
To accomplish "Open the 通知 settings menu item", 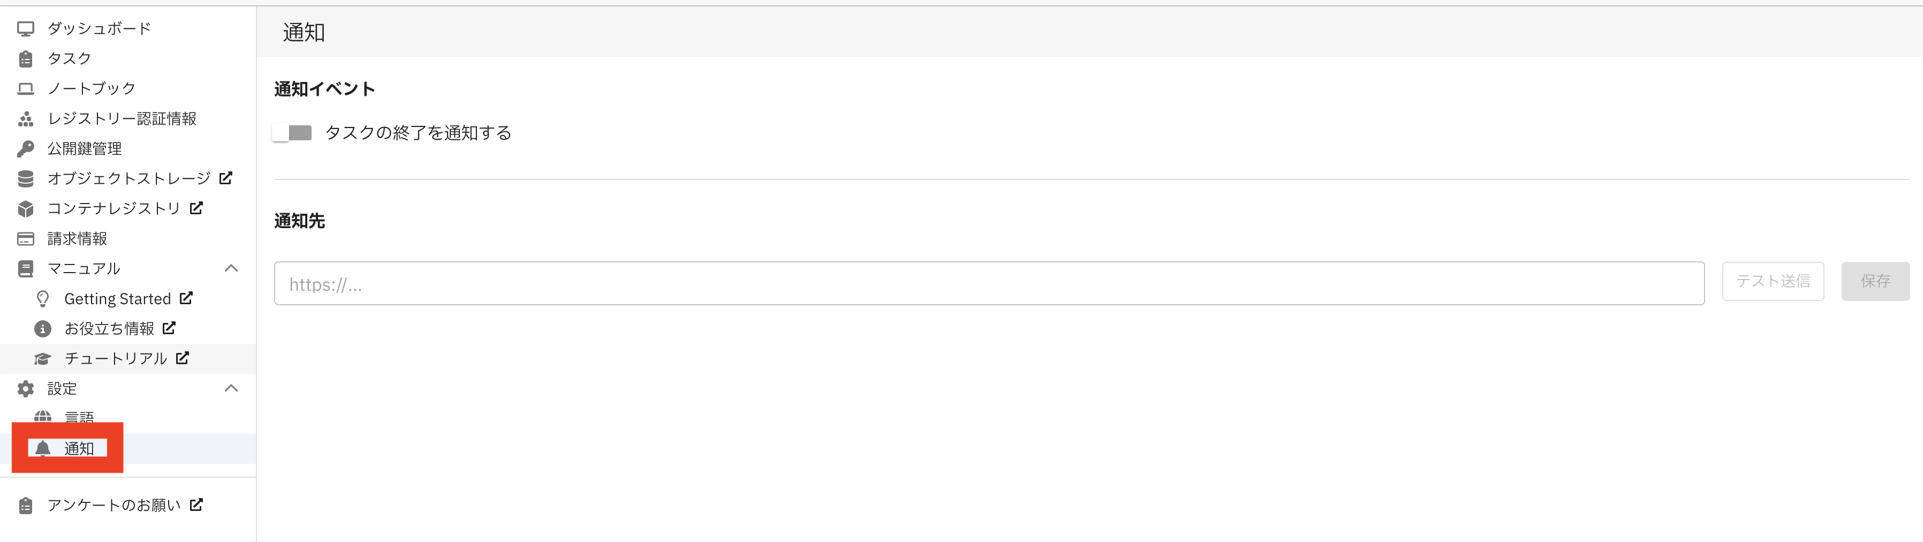I will tap(78, 448).
